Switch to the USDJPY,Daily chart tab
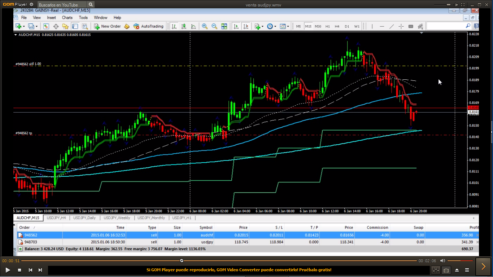493x277 pixels. 84,218
